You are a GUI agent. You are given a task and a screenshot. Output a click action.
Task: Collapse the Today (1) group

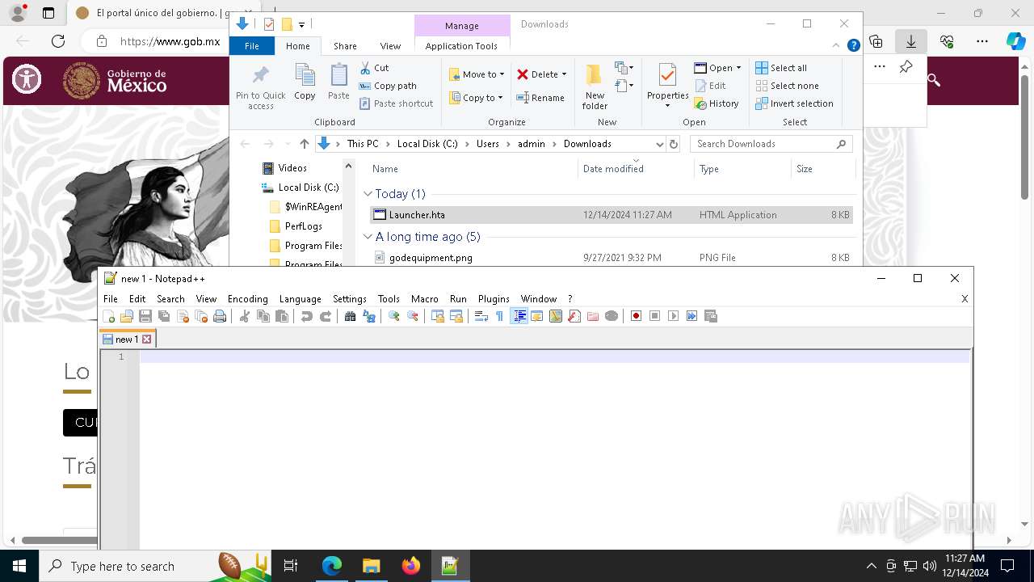coord(368,194)
